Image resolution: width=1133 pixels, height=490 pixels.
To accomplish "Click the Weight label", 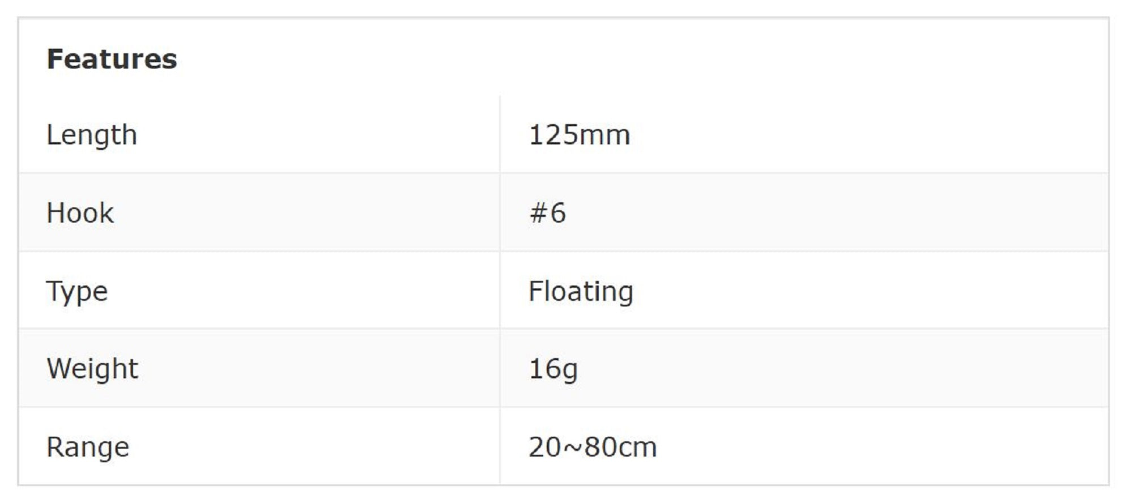I will tap(92, 369).
